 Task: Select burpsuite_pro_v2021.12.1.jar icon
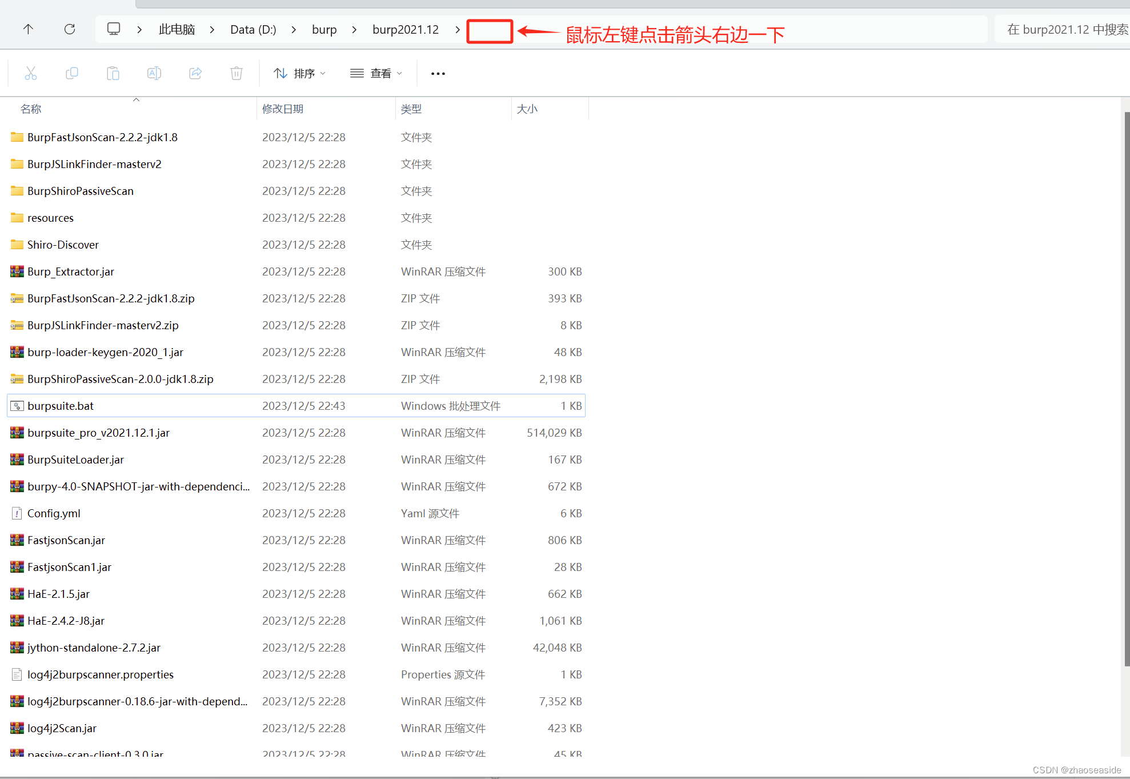pos(17,433)
